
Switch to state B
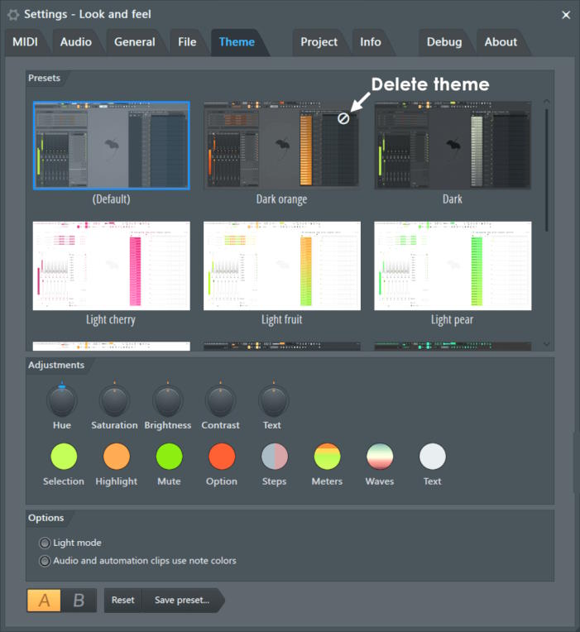[x=79, y=601]
